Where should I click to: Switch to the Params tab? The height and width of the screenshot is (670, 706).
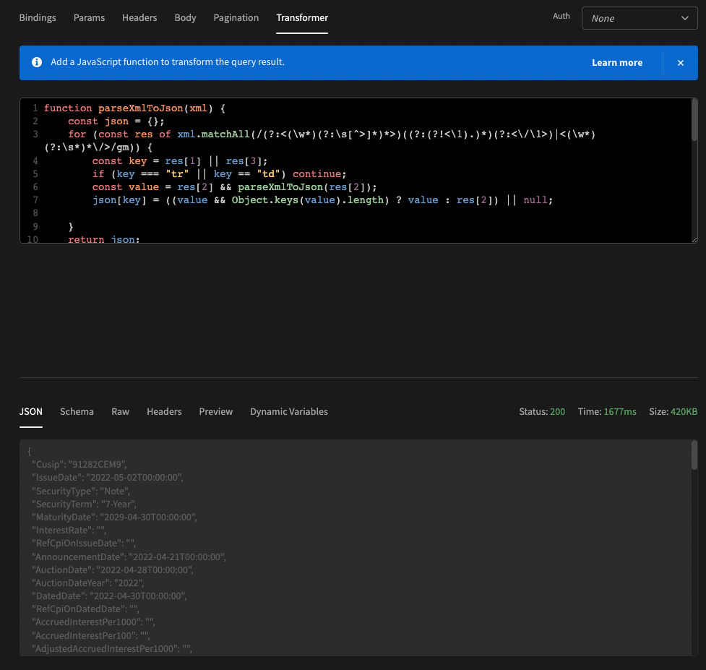click(x=89, y=17)
